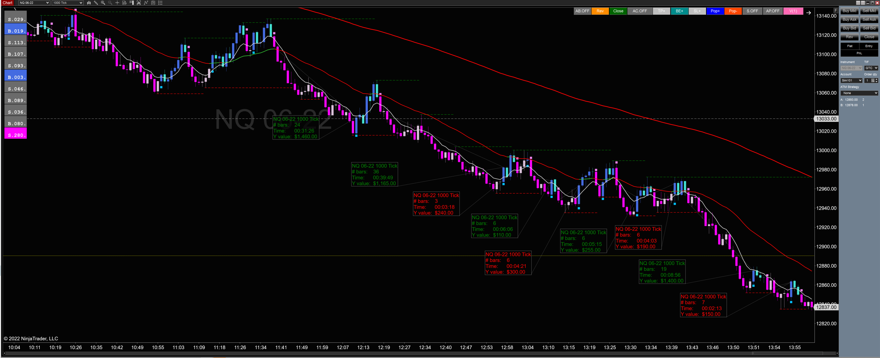Click the teal BE+ button

679,11
